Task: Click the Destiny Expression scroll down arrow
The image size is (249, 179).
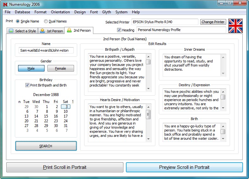Action: pos(223,108)
